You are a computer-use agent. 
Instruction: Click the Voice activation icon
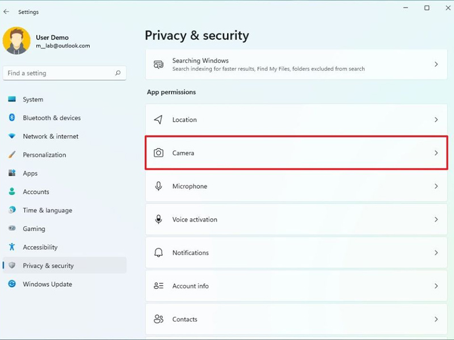click(x=158, y=219)
